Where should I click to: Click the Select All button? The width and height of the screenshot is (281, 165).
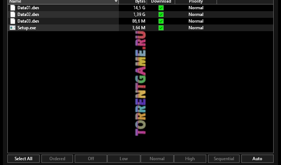tap(23, 159)
